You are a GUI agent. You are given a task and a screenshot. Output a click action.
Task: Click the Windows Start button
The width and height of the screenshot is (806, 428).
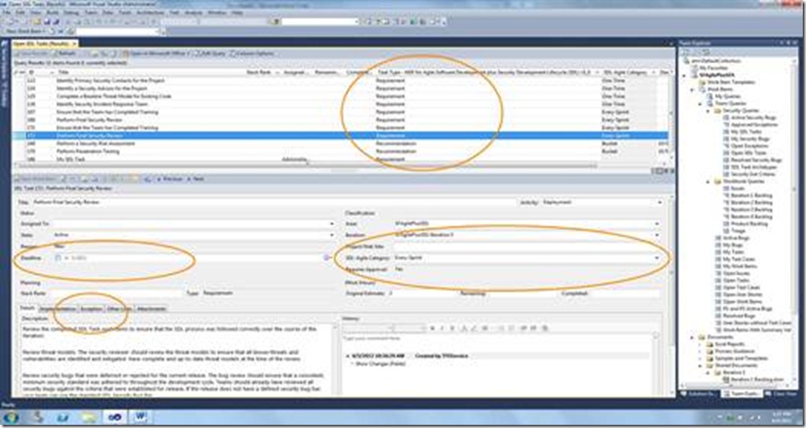point(10,417)
